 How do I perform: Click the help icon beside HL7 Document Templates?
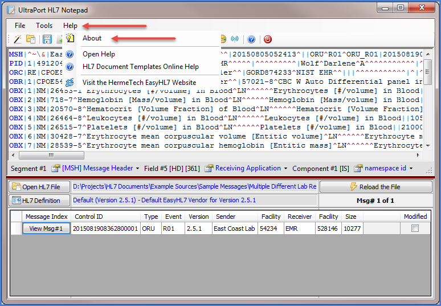pyautogui.click(x=70, y=67)
